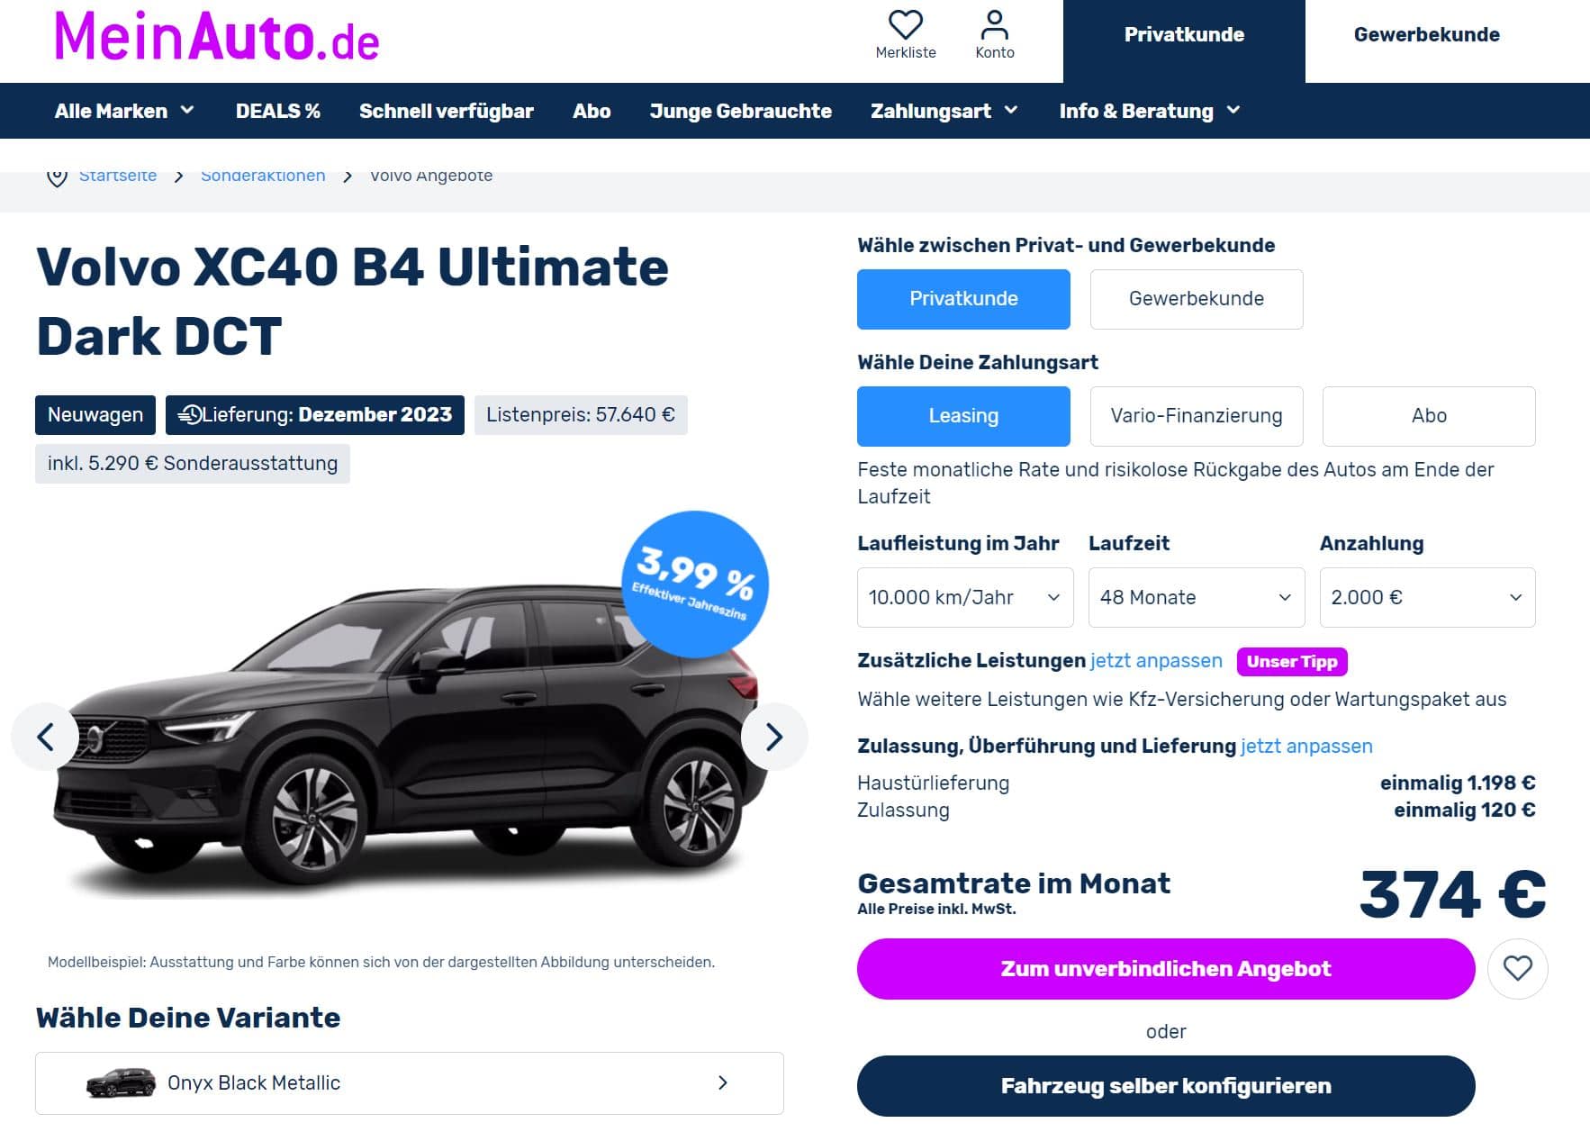The height and width of the screenshot is (1141, 1590).
Task: Open the Laufleistung 10.000 km/Jahr dropdown
Action: (964, 597)
